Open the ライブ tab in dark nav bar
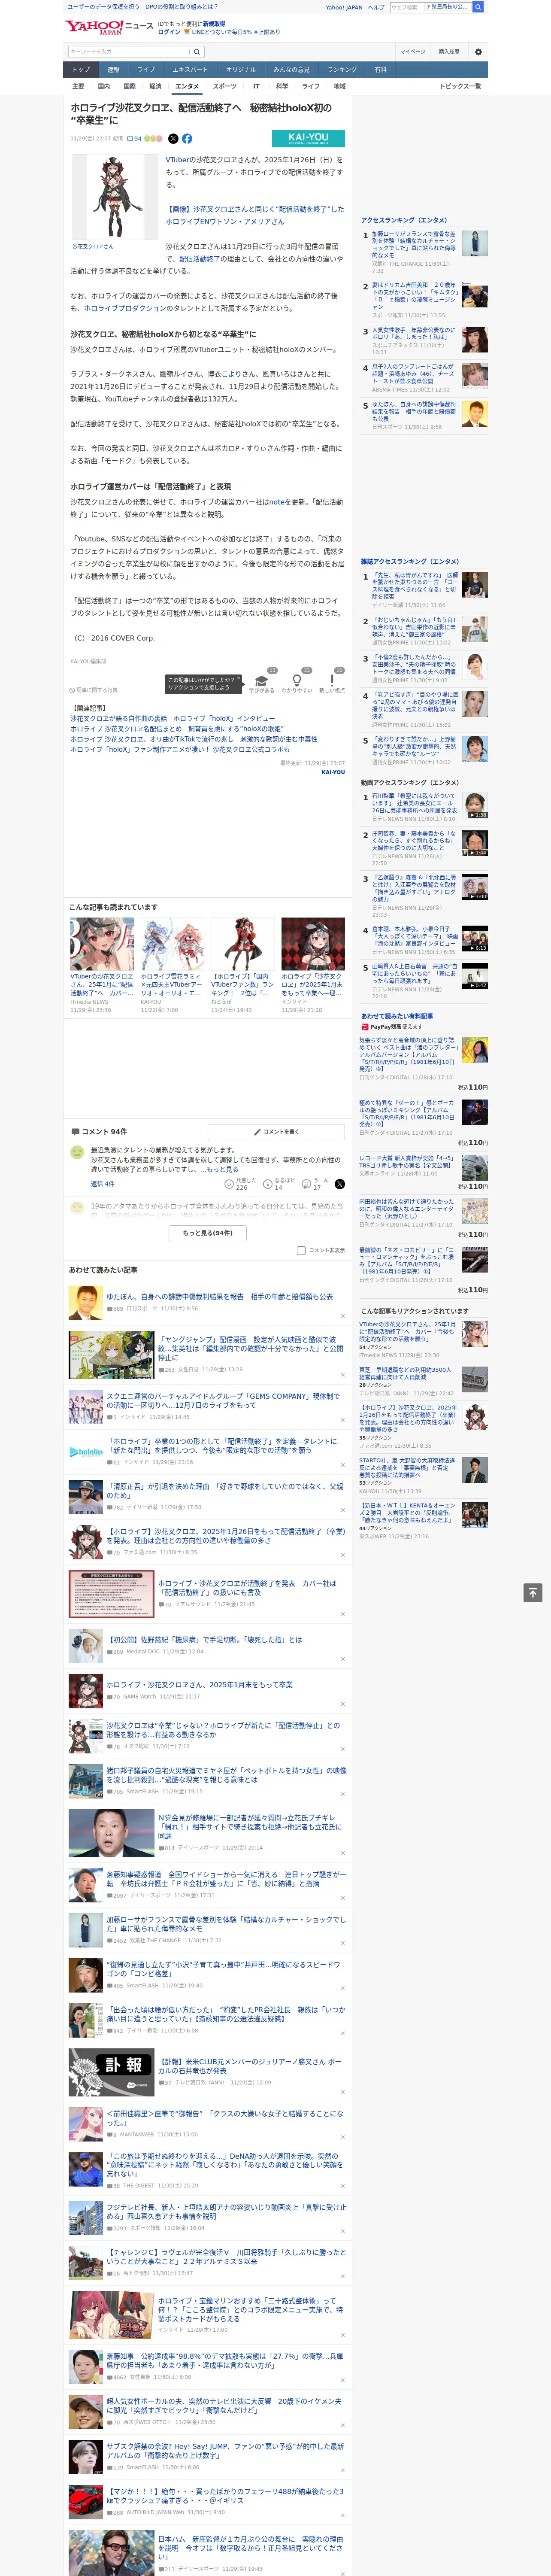551x2576 pixels. 146,70
